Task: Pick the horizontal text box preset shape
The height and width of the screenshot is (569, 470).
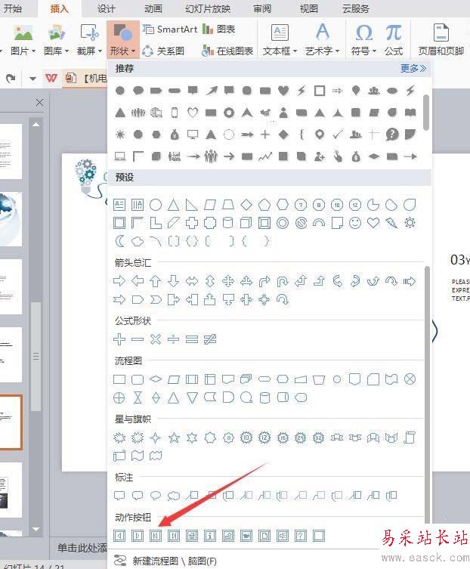Action: [x=119, y=205]
